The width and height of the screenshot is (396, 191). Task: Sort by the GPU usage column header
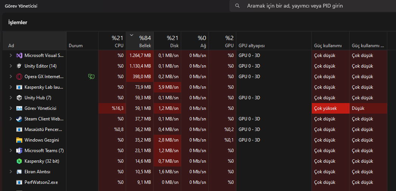pyautogui.click(x=222, y=41)
